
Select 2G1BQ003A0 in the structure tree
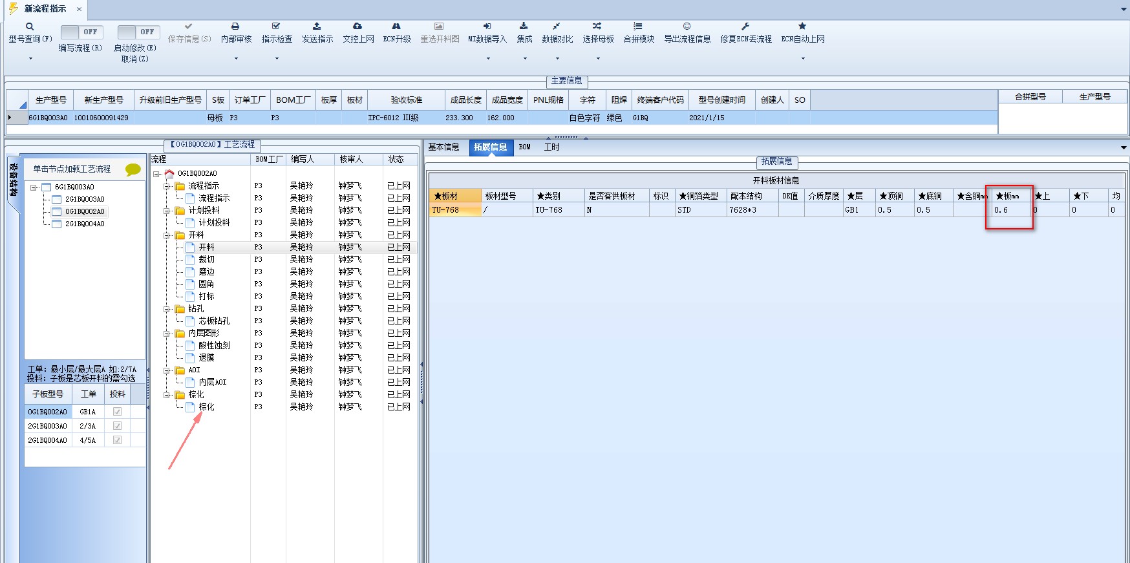pos(85,199)
